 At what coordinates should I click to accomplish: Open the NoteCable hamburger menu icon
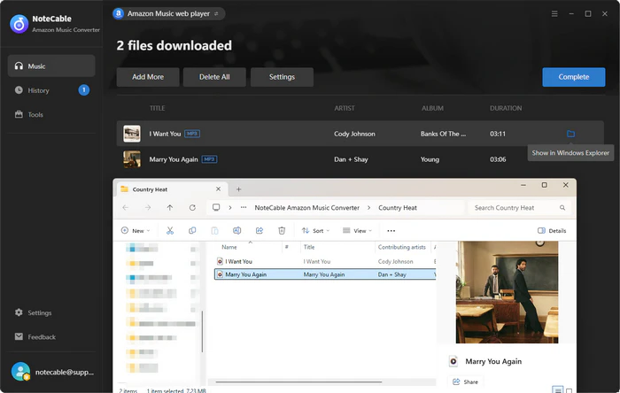[x=554, y=14]
